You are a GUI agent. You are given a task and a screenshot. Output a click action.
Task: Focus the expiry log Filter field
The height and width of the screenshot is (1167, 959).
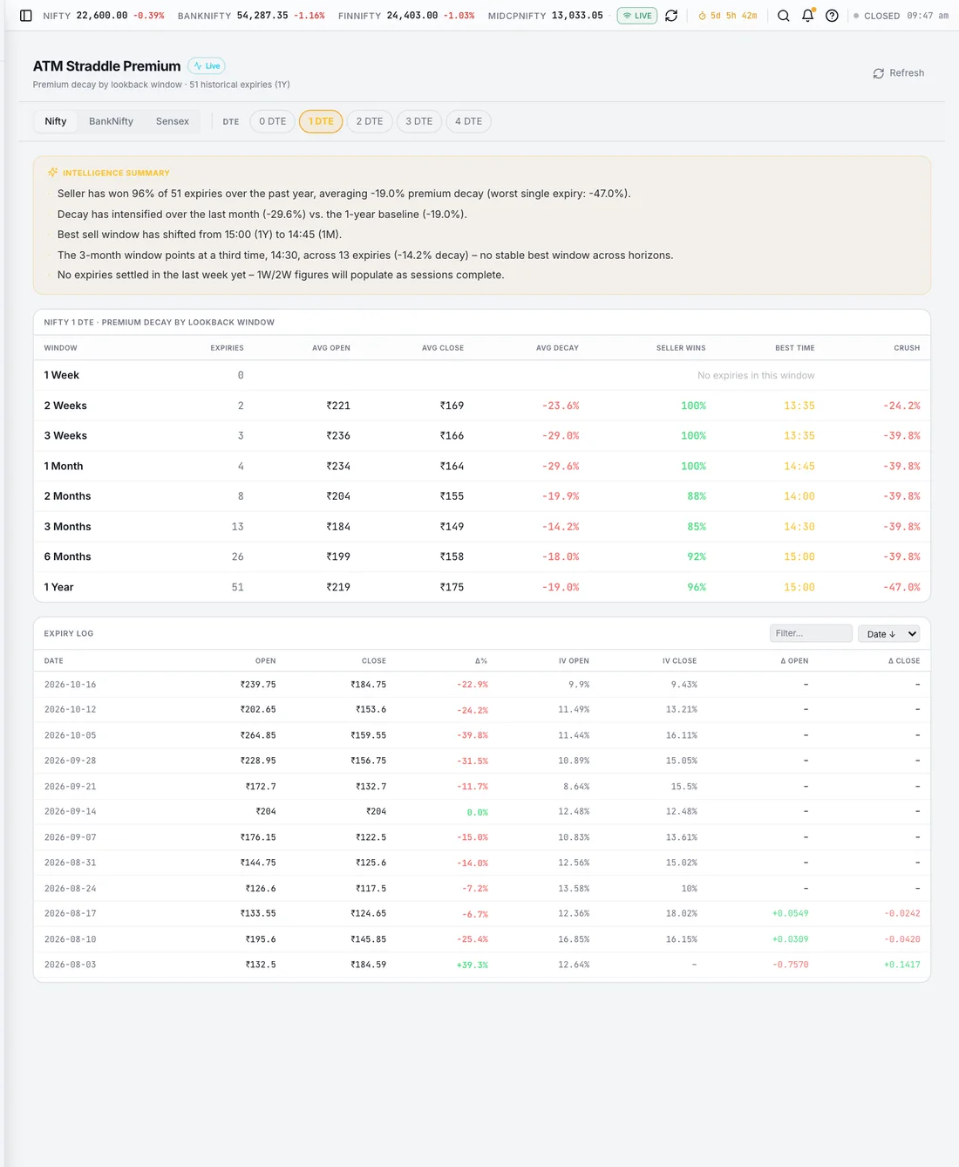pyautogui.click(x=811, y=634)
